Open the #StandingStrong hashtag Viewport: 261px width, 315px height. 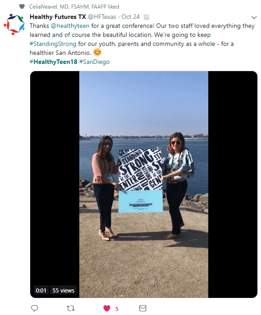tap(53, 44)
